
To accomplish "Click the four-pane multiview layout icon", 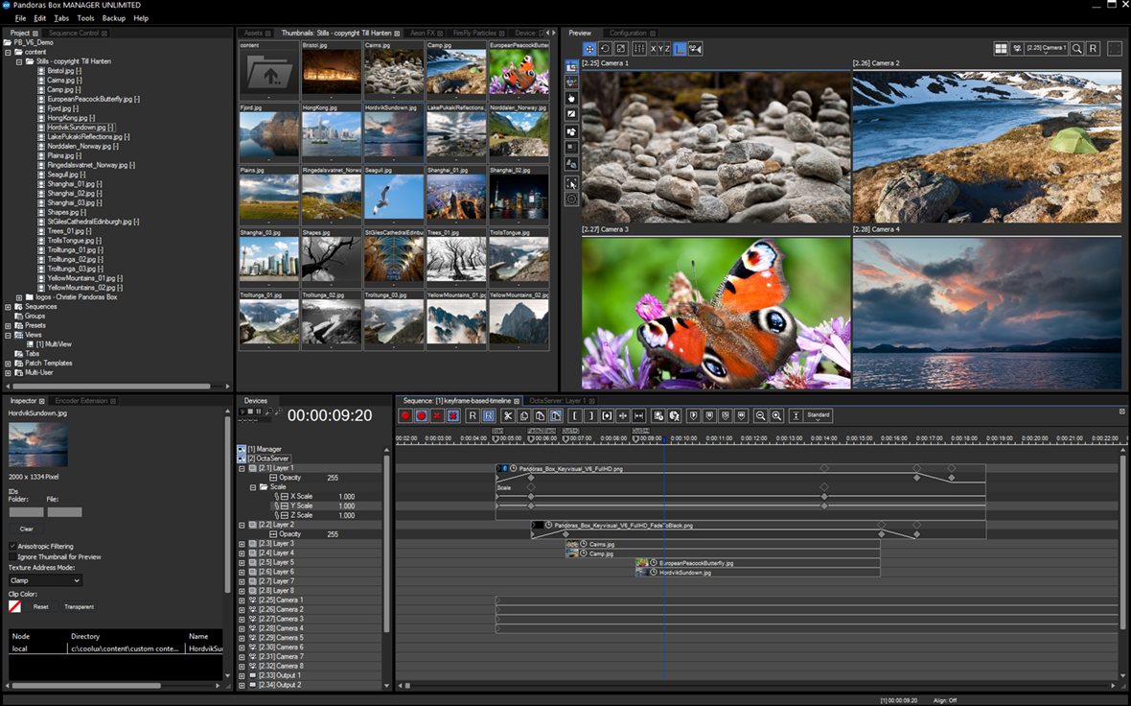I will click(1001, 49).
